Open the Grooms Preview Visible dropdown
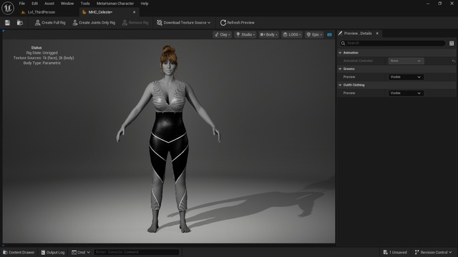Viewport: 458px width, 257px height. tap(406, 77)
